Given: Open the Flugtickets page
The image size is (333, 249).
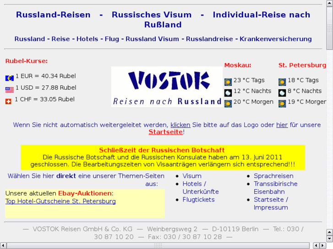Looking at the screenshot, I should pos(198,200).
